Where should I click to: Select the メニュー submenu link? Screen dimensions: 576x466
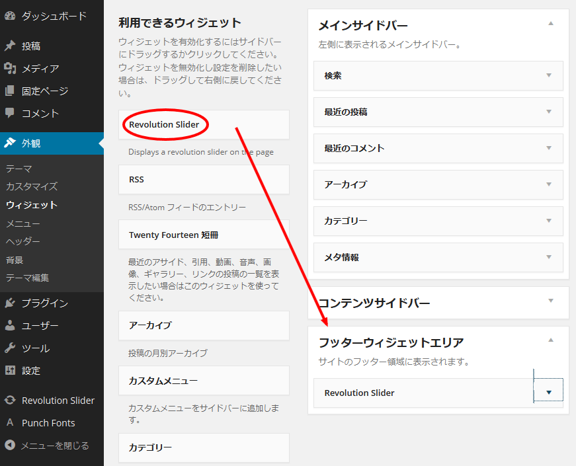tap(23, 223)
